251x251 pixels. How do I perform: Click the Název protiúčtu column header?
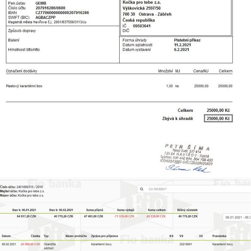pyautogui.click(x=76, y=236)
